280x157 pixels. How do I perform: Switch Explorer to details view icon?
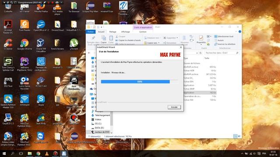[235, 137]
